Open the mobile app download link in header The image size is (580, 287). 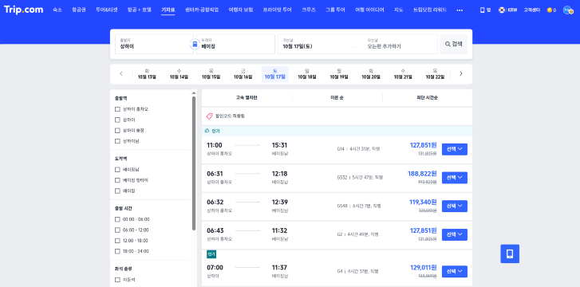click(485, 10)
